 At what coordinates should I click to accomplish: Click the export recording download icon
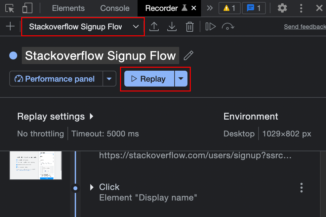pyautogui.click(x=172, y=26)
